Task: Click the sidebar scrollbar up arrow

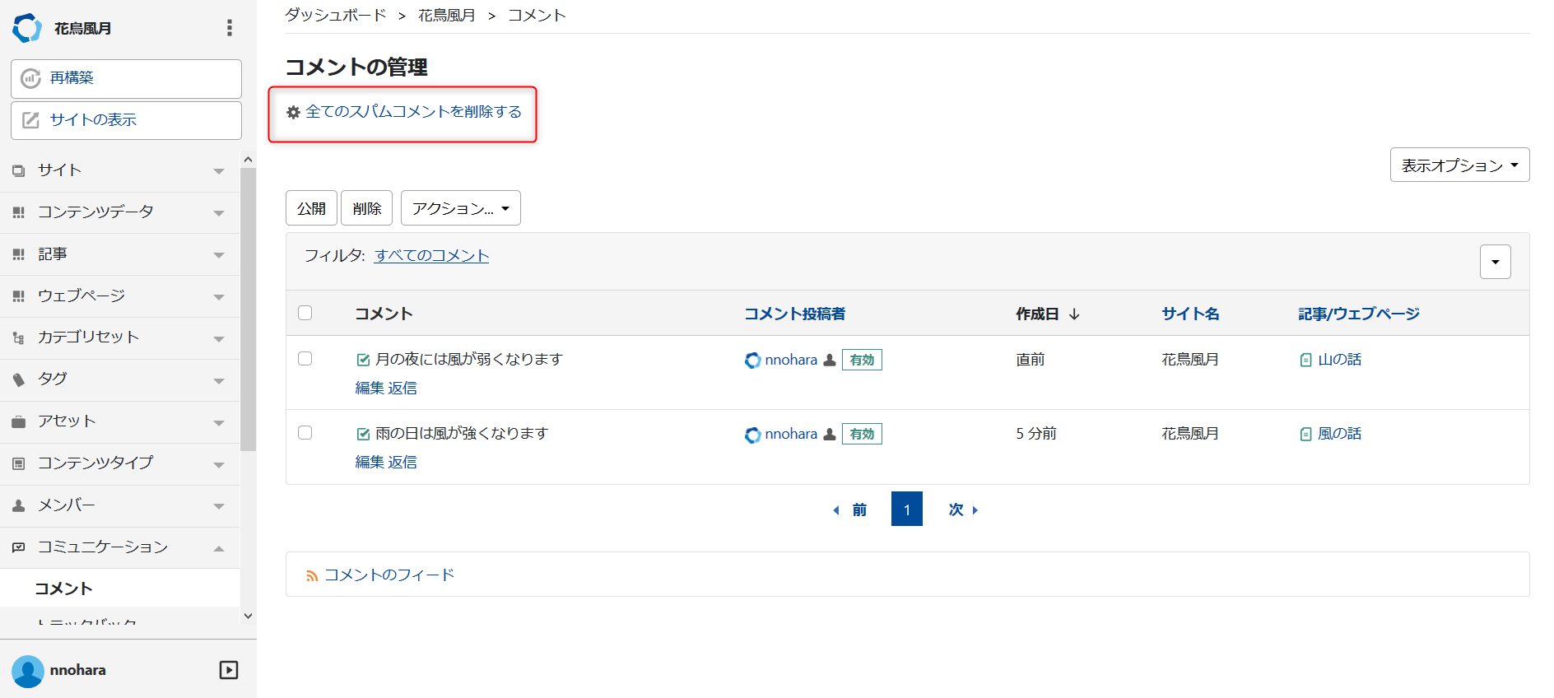Action: [248, 159]
